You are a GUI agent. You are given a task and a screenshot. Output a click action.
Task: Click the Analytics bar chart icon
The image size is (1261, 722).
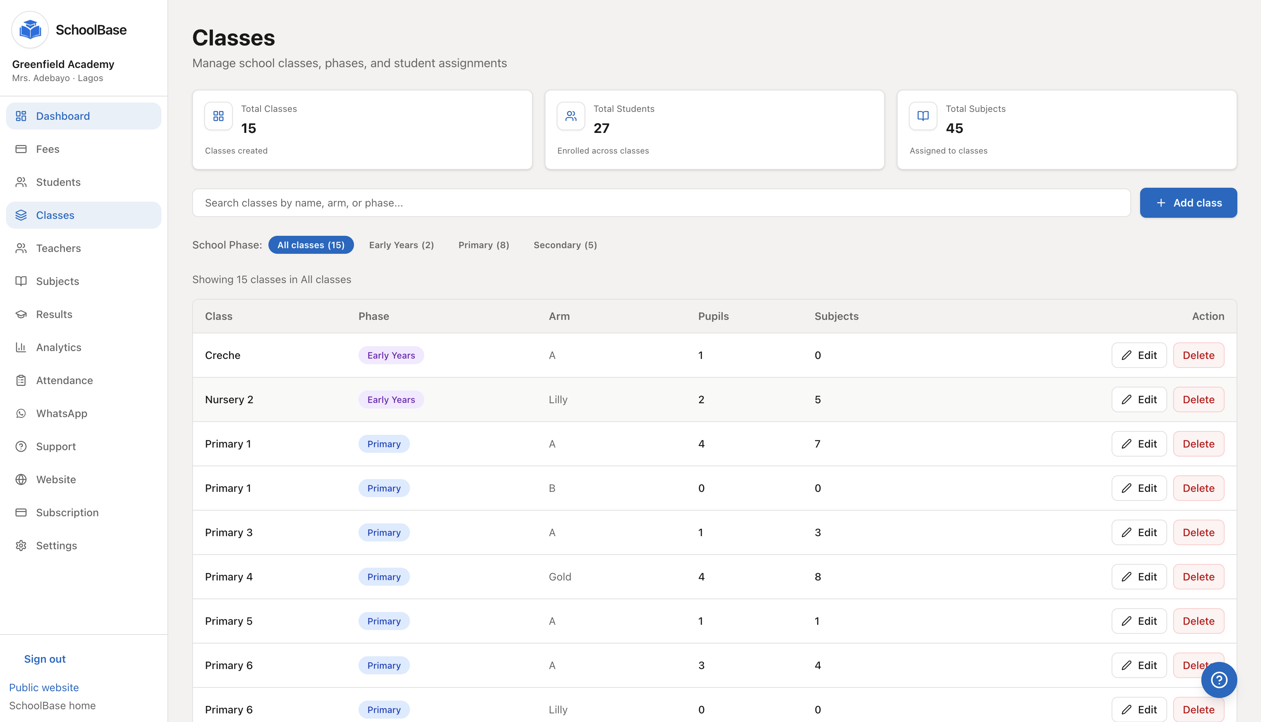(x=21, y=348)
